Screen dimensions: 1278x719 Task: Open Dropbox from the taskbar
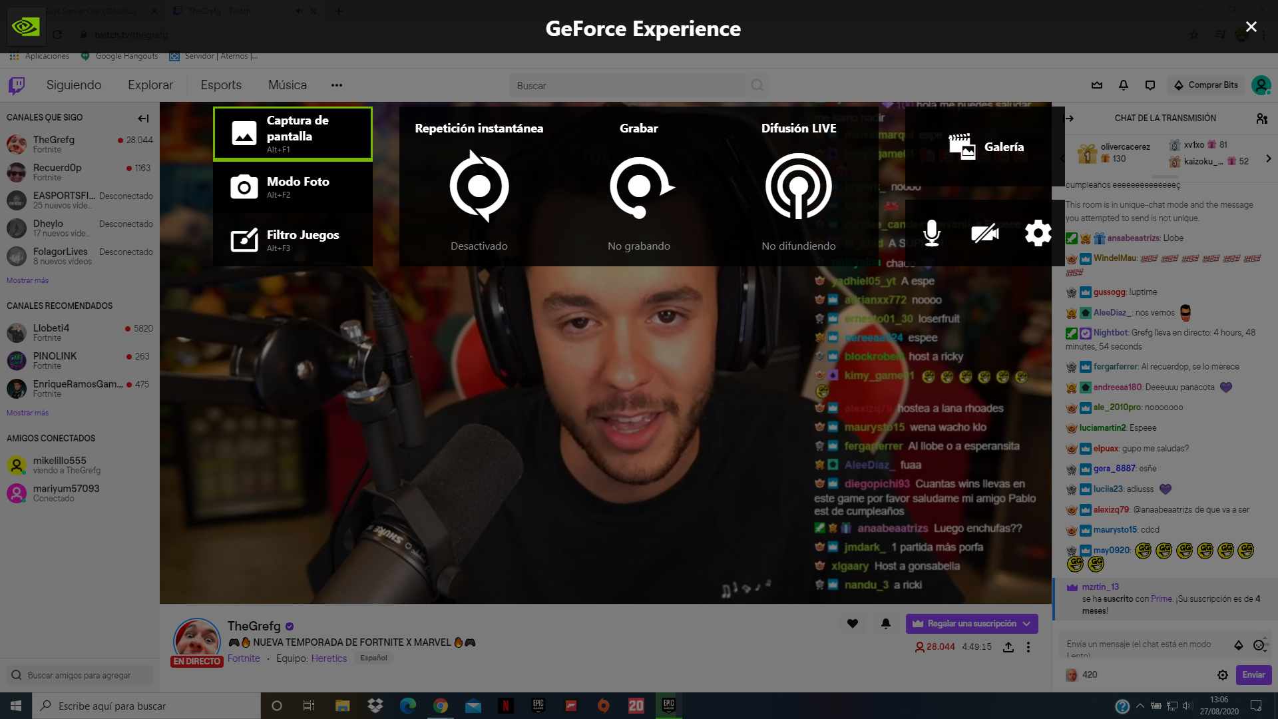(x=375, y=706)
